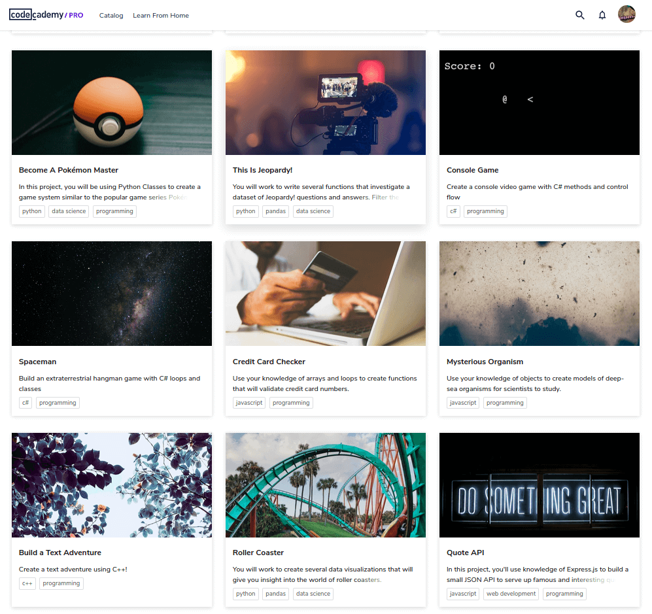
Task: Select python tag on Pokémon Master card
Action: click(32, 211)
